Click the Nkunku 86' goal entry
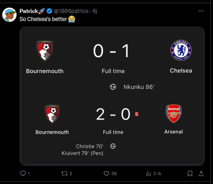 point(139,87)
